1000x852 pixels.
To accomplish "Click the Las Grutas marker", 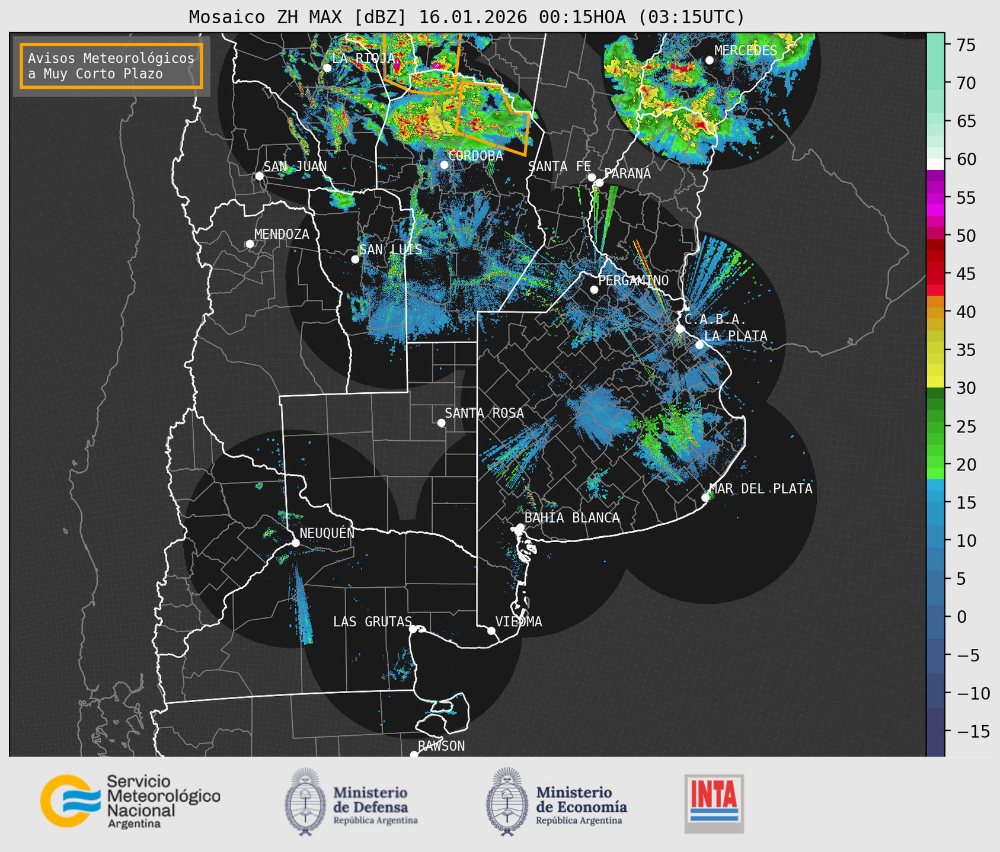I will 413,629.
